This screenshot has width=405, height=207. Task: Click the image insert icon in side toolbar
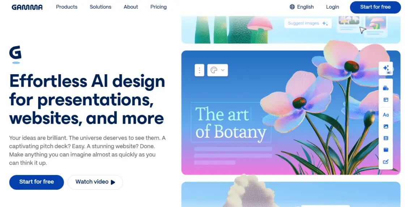(x=385, y=127)
